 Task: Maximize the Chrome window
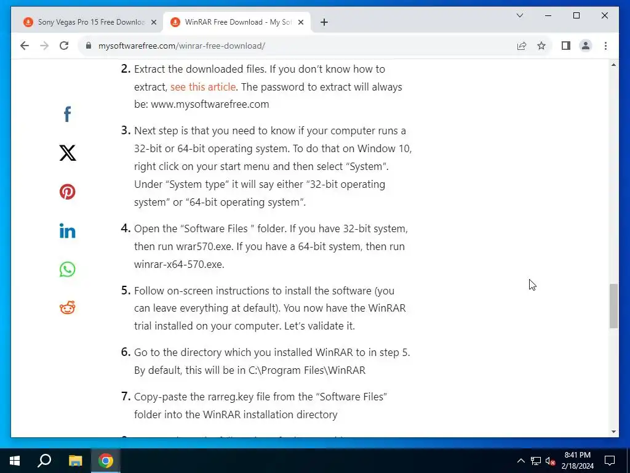click(576, 15)
